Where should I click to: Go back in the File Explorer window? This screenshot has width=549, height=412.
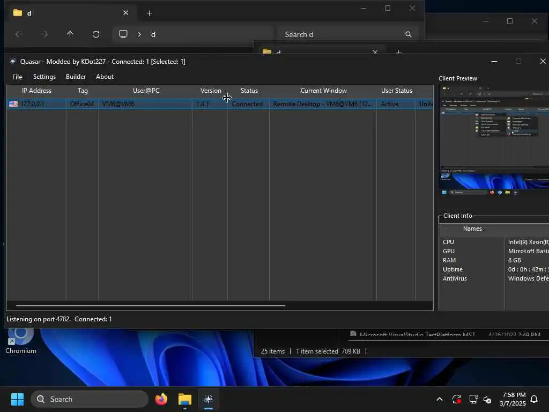coord(19,34)
